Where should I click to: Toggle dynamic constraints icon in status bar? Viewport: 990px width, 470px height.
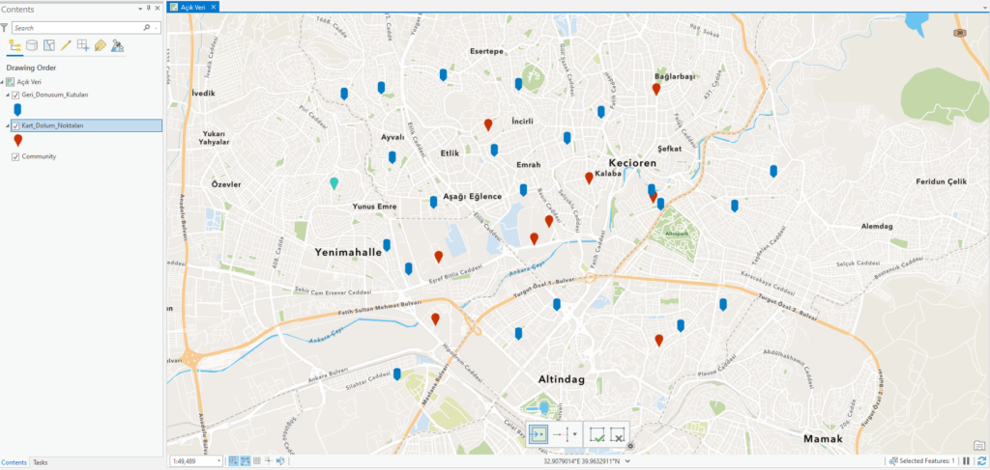click(246, 461)
